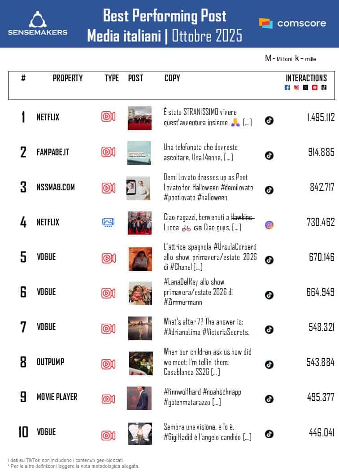Click the TikTok icon under the Interactions header
The width and height of the screenshot is (339, 475).
[324, 88]
